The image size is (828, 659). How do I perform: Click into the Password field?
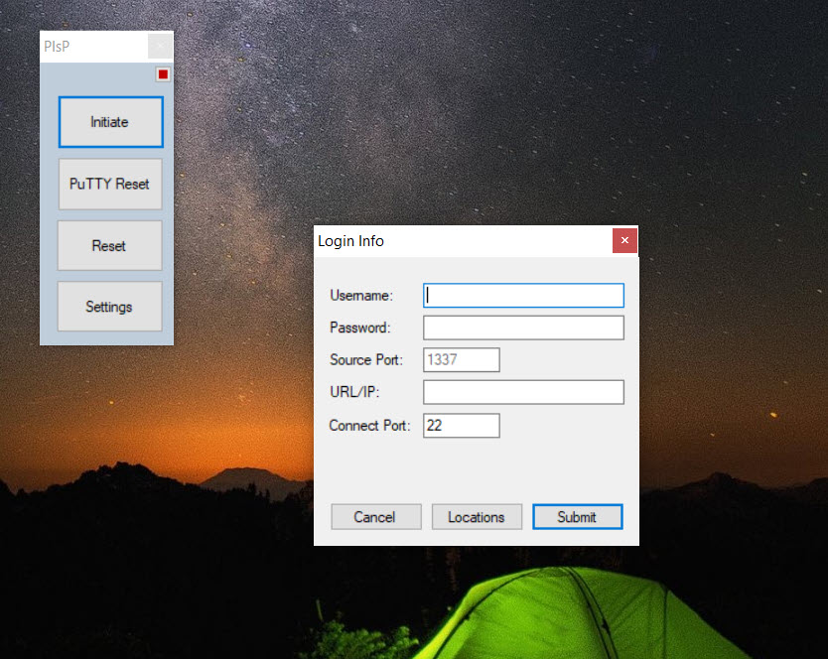pos(523,328)
